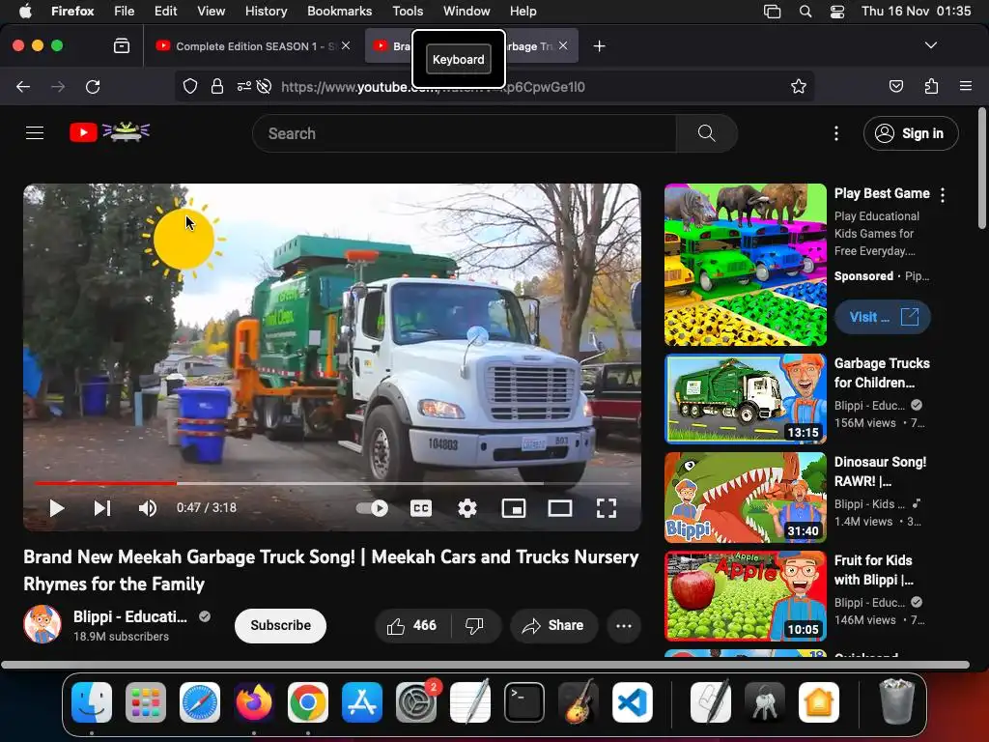Open Terminal from the dock
Screen dimensions: 989x742
pyautogui.click(x=524, y=702)
